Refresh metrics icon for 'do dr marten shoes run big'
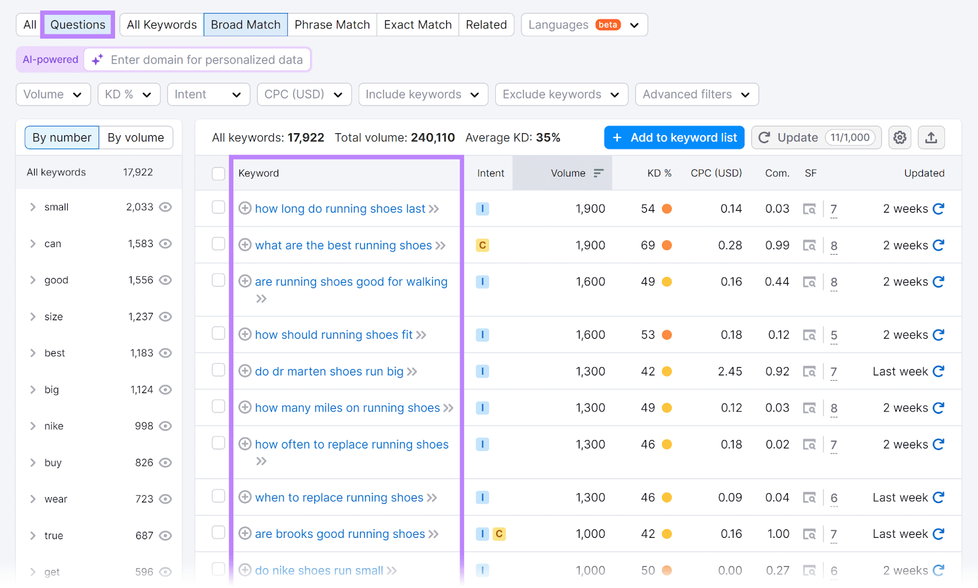 pos(939,371)
